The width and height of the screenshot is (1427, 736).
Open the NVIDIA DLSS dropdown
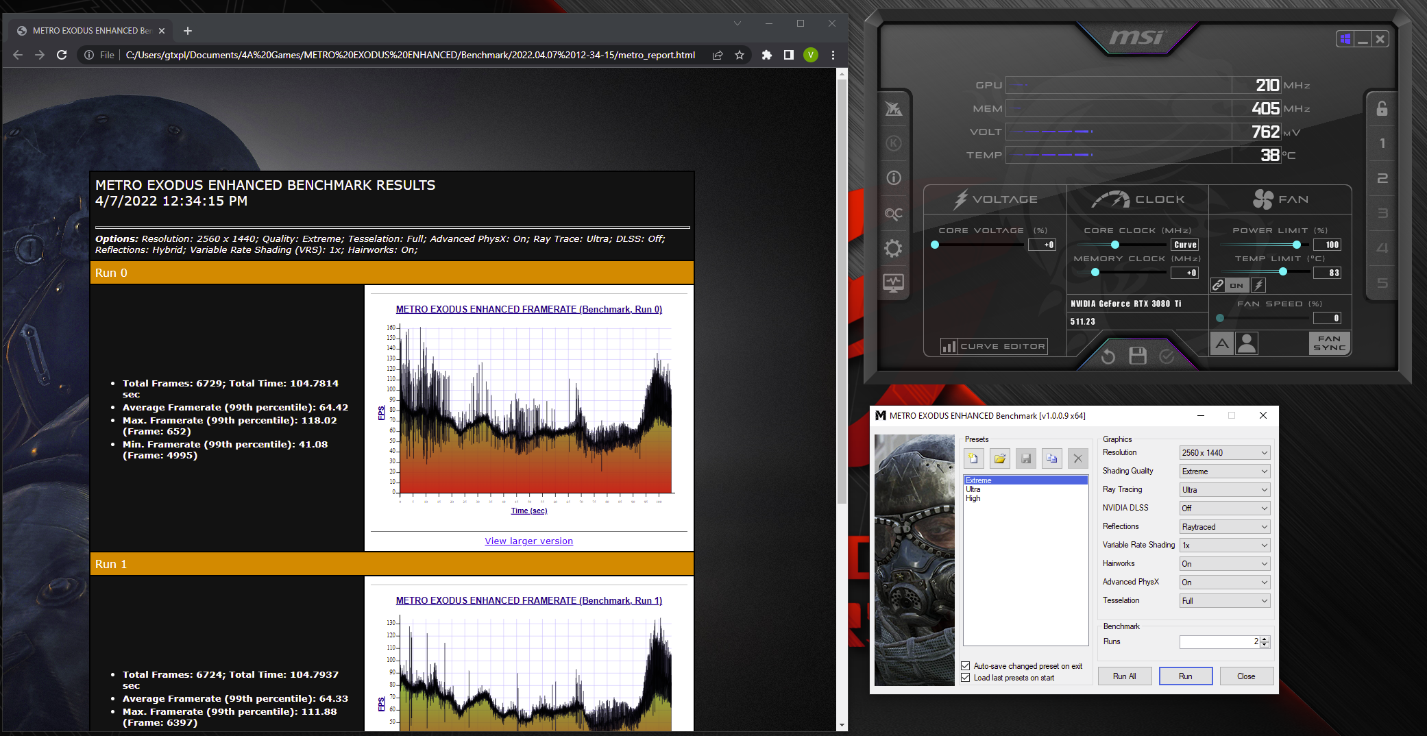click(1225, 508)
